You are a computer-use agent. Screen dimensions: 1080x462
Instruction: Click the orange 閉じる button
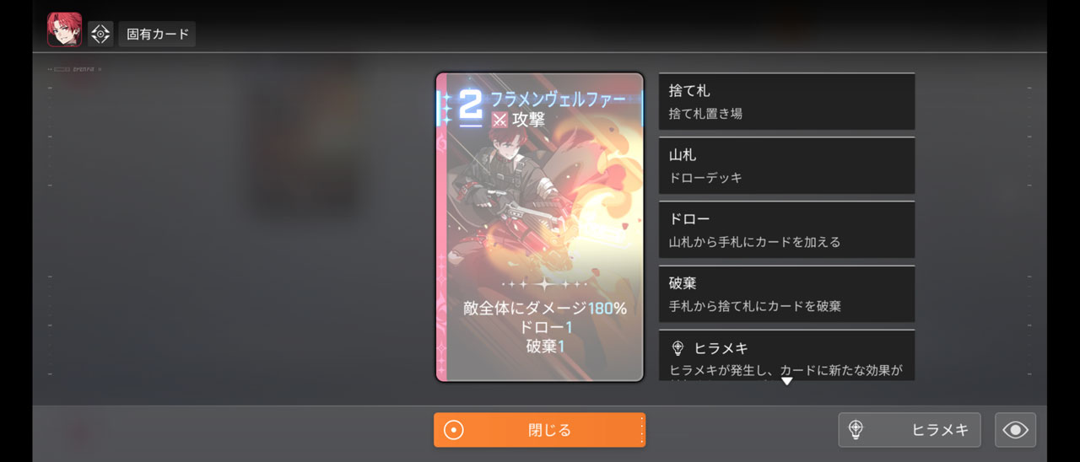[x=540, y=430]
